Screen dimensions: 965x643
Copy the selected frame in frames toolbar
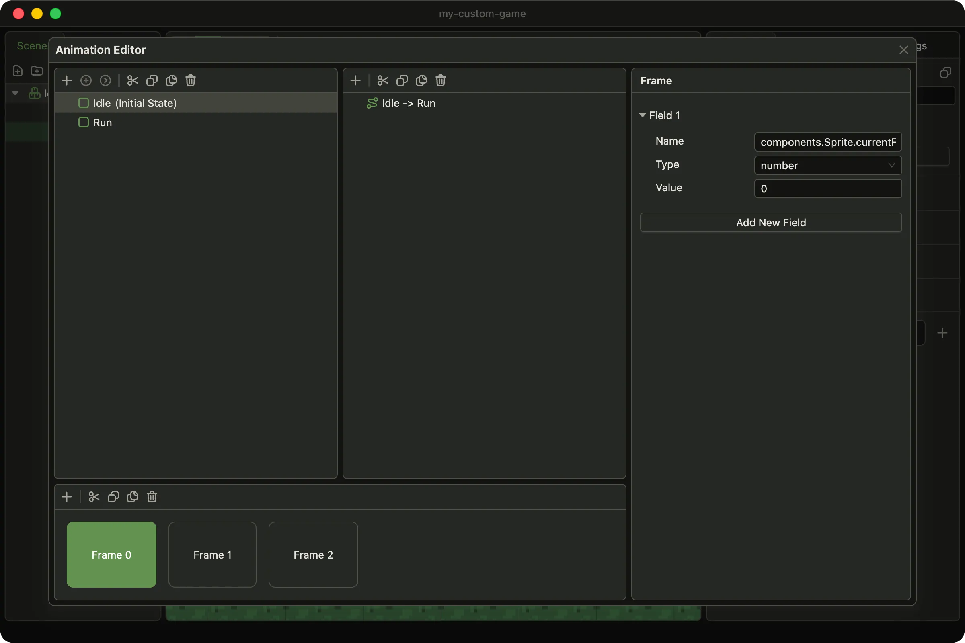click(113, 497)
